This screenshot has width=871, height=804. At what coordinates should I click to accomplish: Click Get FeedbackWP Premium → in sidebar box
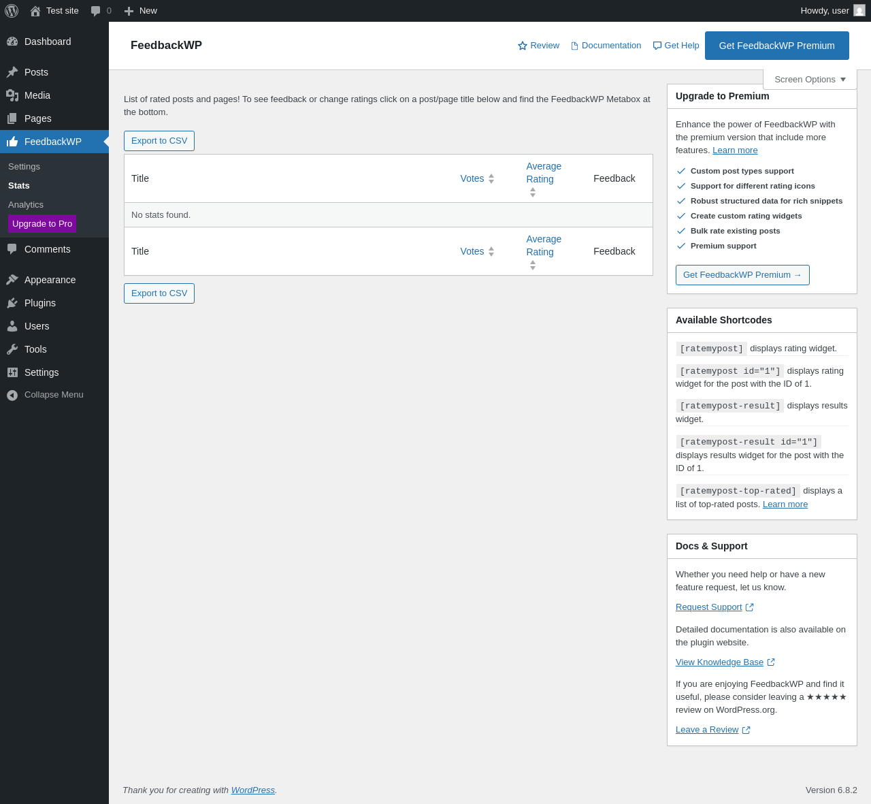point(742,275)
